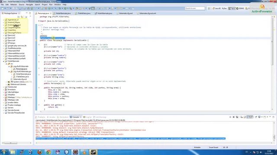Open the Navigate menu
Viewport: 277px width, 155px height.
pos(29,5)
